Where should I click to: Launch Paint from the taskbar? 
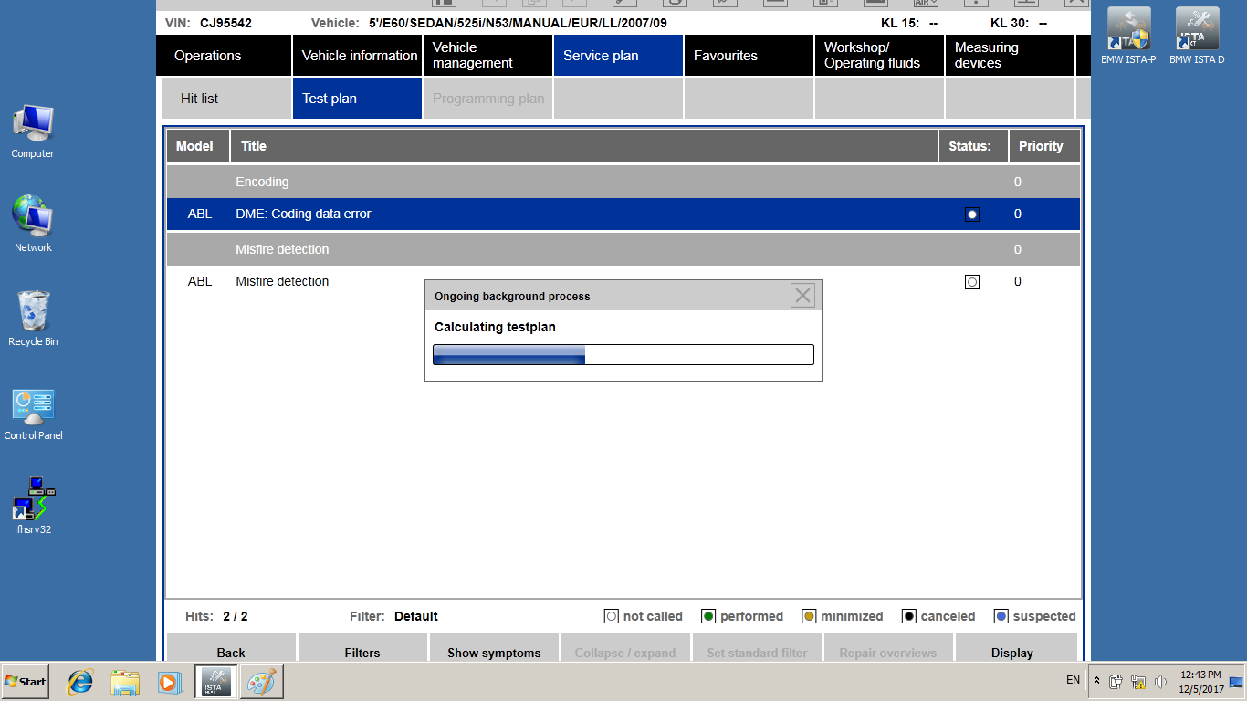coord(261,681)
